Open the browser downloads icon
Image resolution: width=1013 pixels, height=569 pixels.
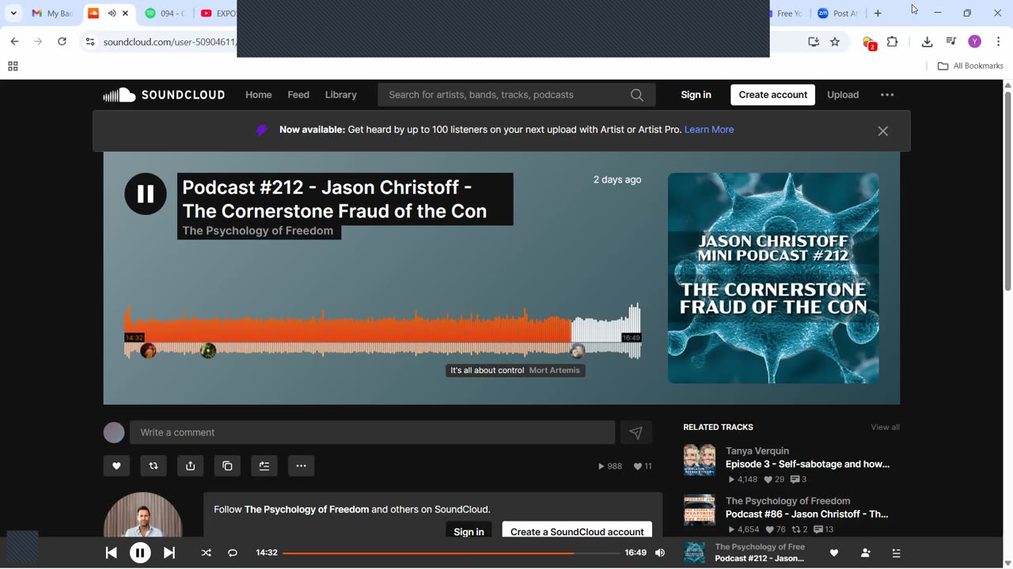[928, 42]
